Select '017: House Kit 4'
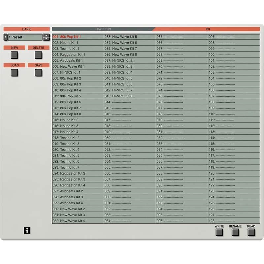The width and height of the screenshot is (264, 264). click(78, 132)
